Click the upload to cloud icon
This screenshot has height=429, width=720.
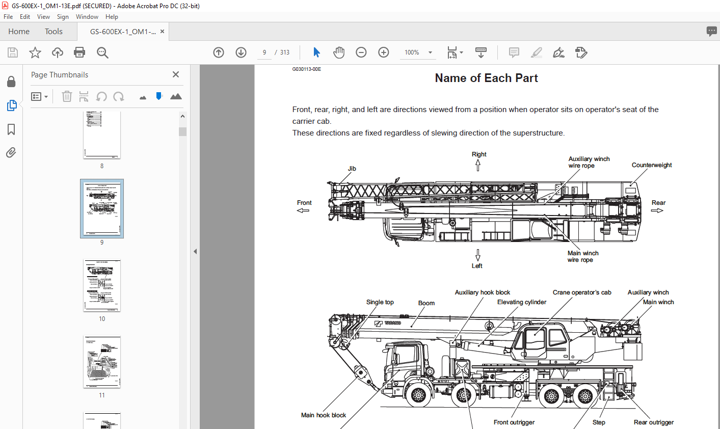point(58,52)
